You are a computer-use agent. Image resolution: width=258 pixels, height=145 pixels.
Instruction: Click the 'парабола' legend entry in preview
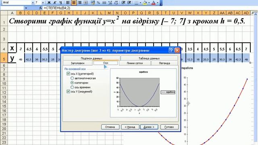click(168, 92)
